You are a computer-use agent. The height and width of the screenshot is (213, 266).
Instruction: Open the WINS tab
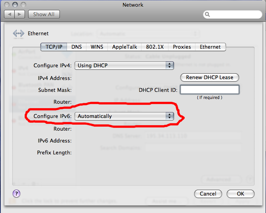click(x=97, y=47)
